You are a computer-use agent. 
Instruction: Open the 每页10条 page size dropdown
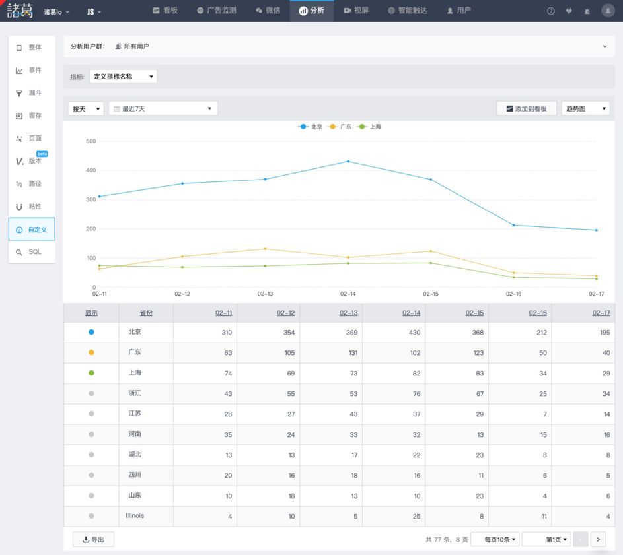pos(495,539)
